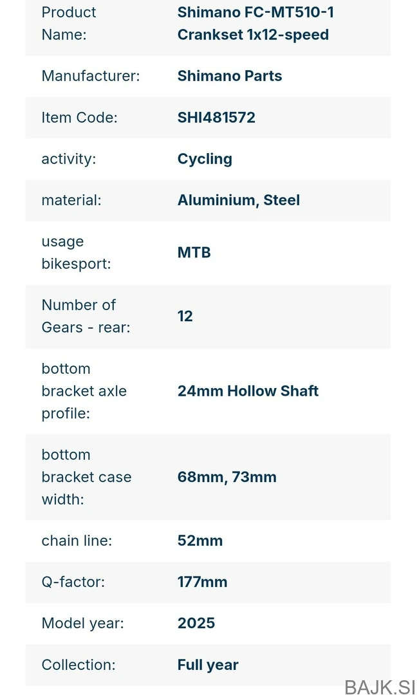Select the Aluminium, Steel material value
The height and width of the screenshot is (695, 417).
click(x=238, y=200)
